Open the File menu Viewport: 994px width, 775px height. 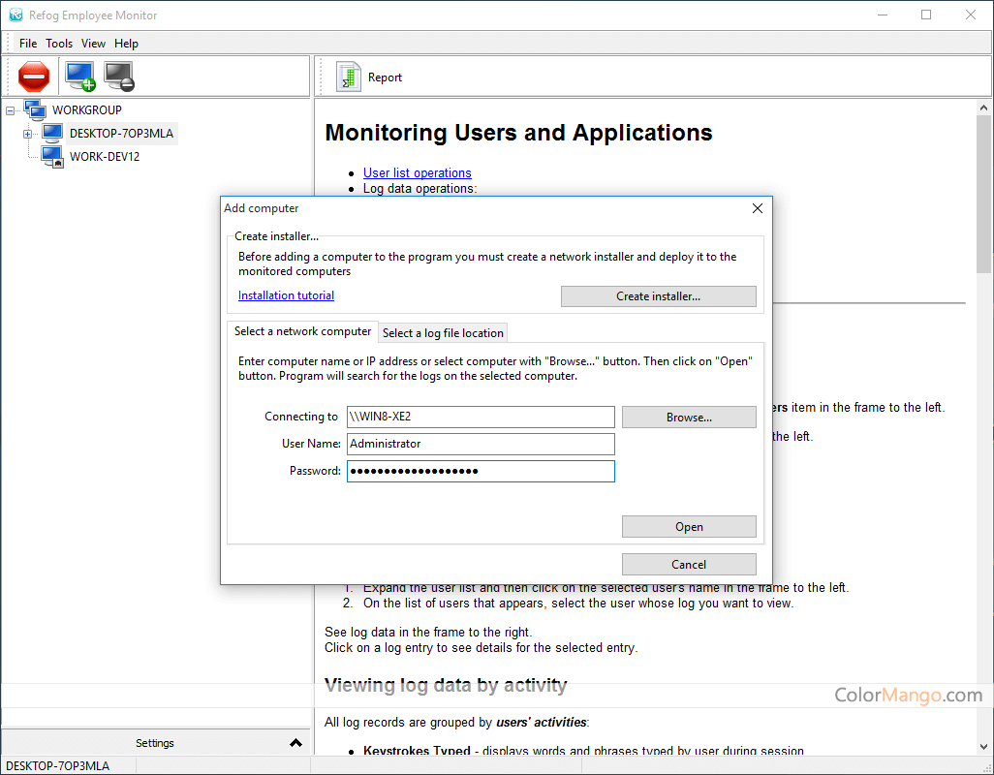tap(28, 44)
